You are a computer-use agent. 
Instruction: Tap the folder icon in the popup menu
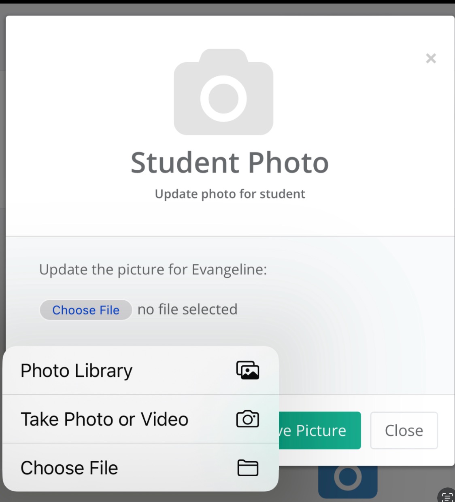pos(248,468)
